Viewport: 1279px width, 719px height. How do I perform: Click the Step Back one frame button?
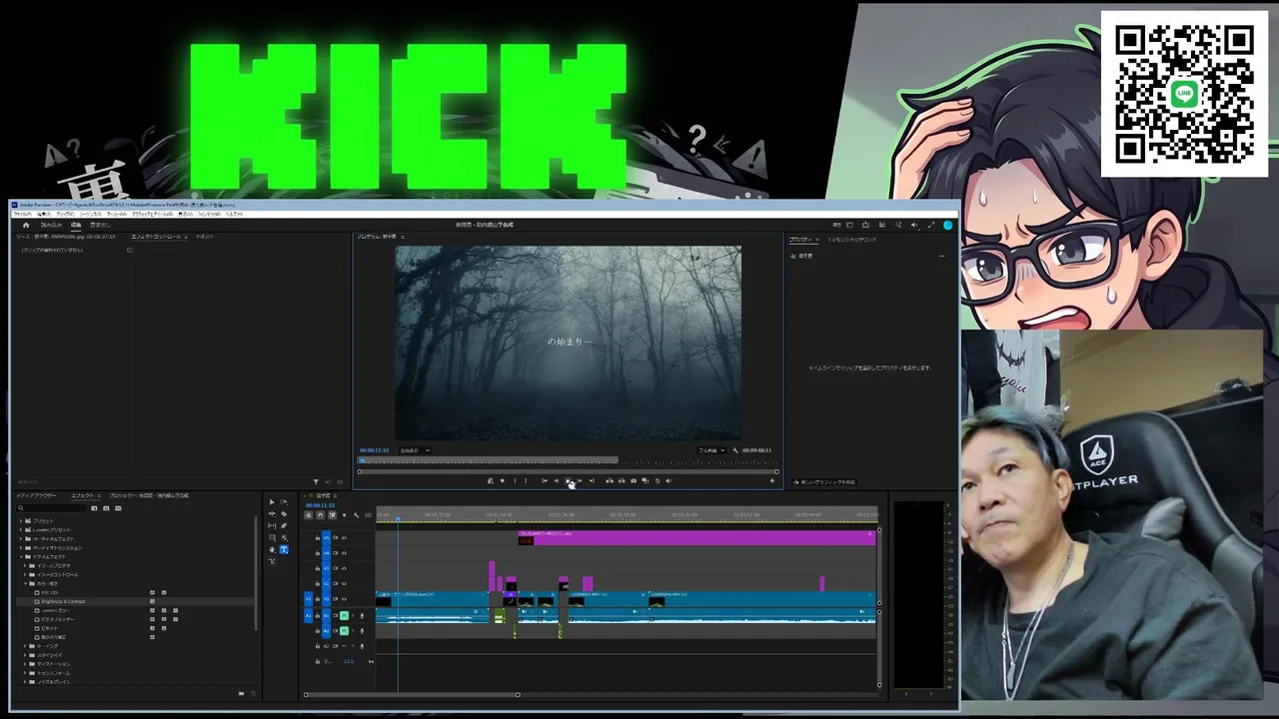click(x=557, y=481)
